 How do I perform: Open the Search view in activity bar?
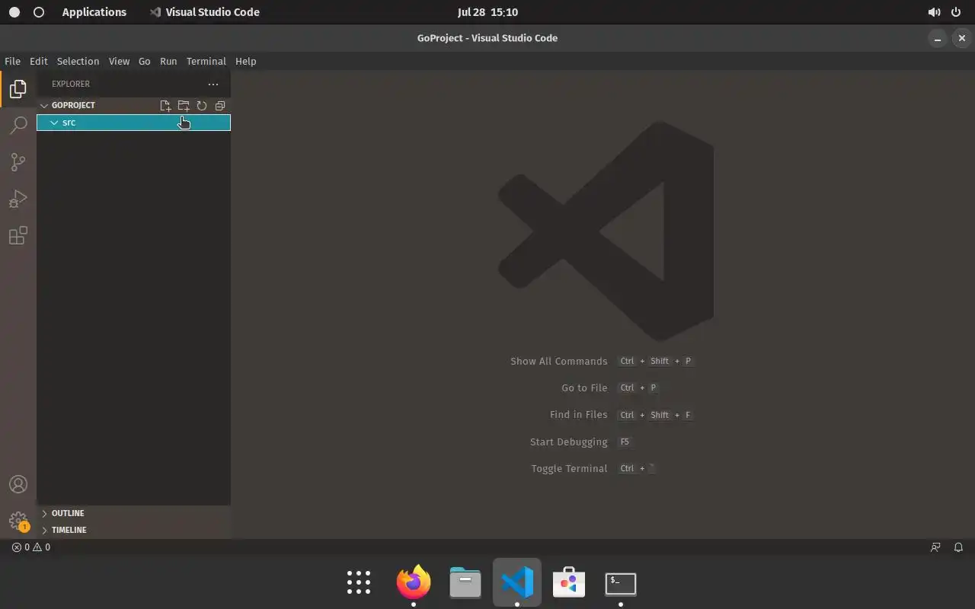18,126
